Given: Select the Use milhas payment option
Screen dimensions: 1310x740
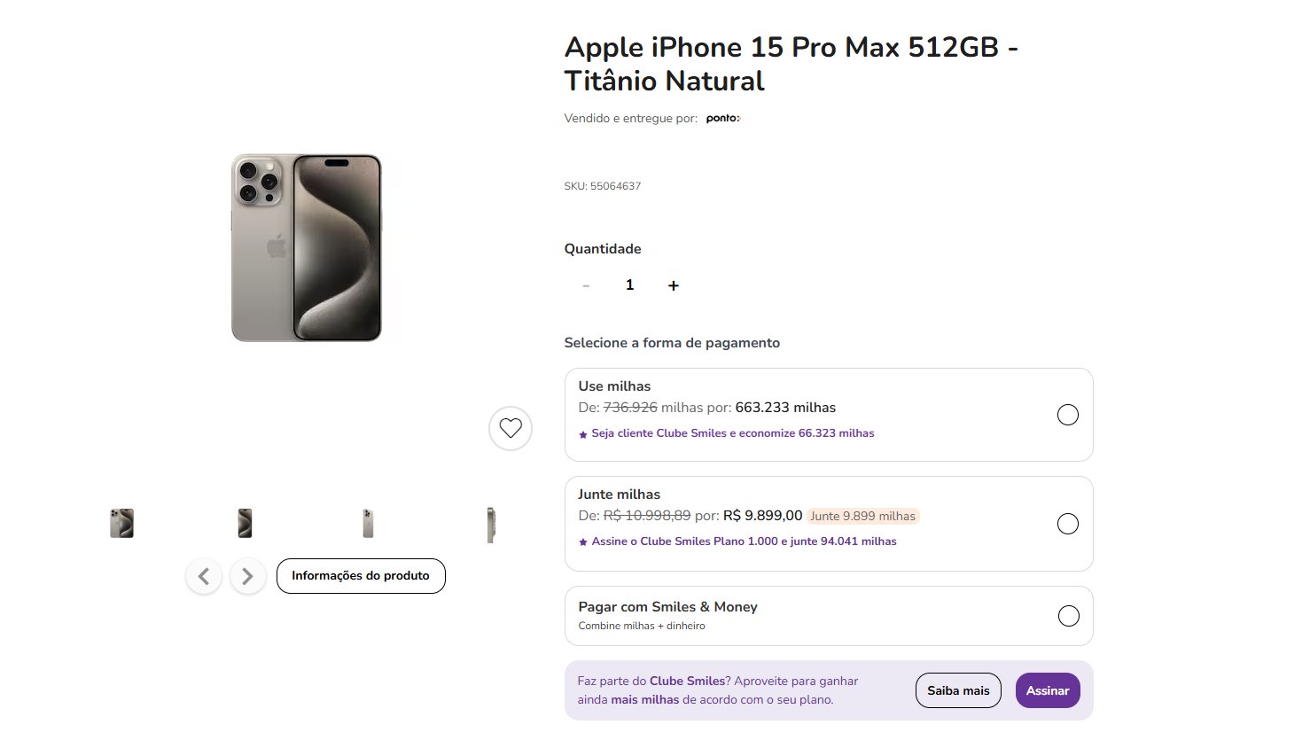Looking at the screenshot, I should pos(829,415).
